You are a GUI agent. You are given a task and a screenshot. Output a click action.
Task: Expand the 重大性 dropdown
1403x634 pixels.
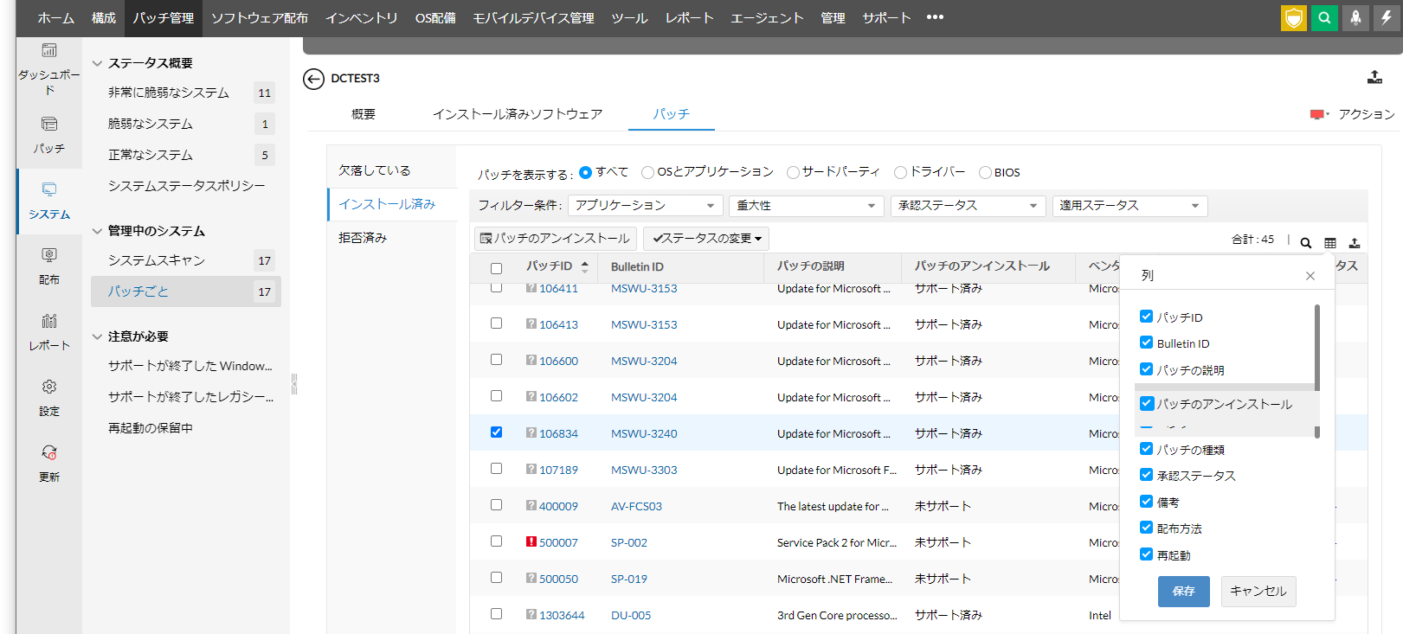(805, 206)
